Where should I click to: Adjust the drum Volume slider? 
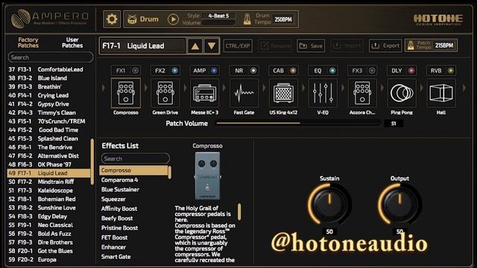click(218, 23)
